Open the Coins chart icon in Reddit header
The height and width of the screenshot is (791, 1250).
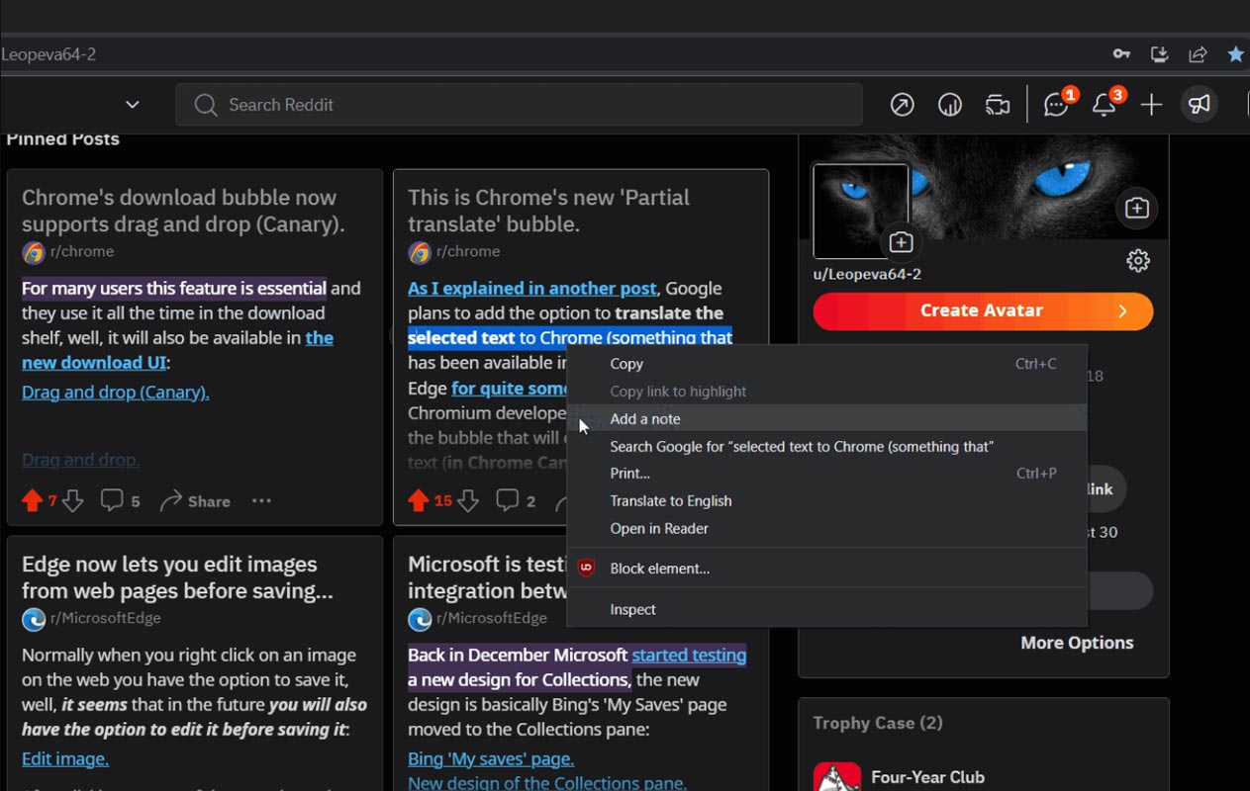click(x=950, y=105)
